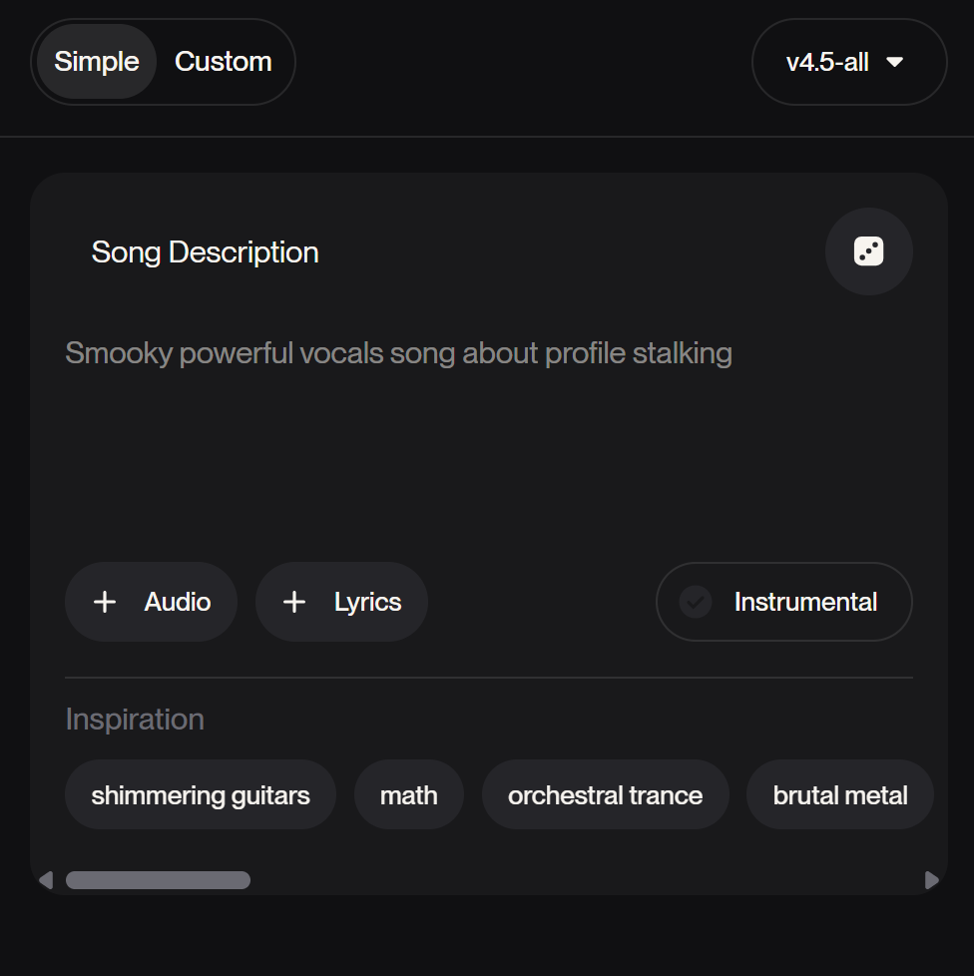This screenshot has height=976, width=974.
Task: Enable the Instrumental toggle
Action: [x=784, y=602]
